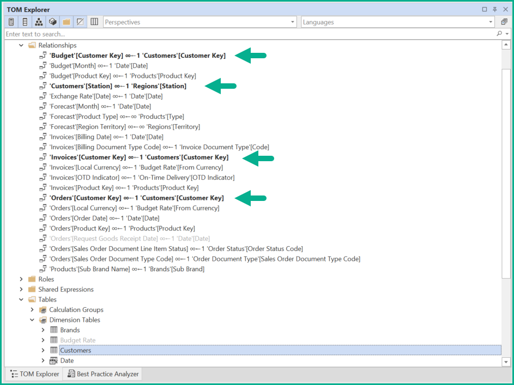The height and width of the screenshot is (385, 514).
Task: Switch to the Best Practice Analyzer tab
Action: coord(102,374)
